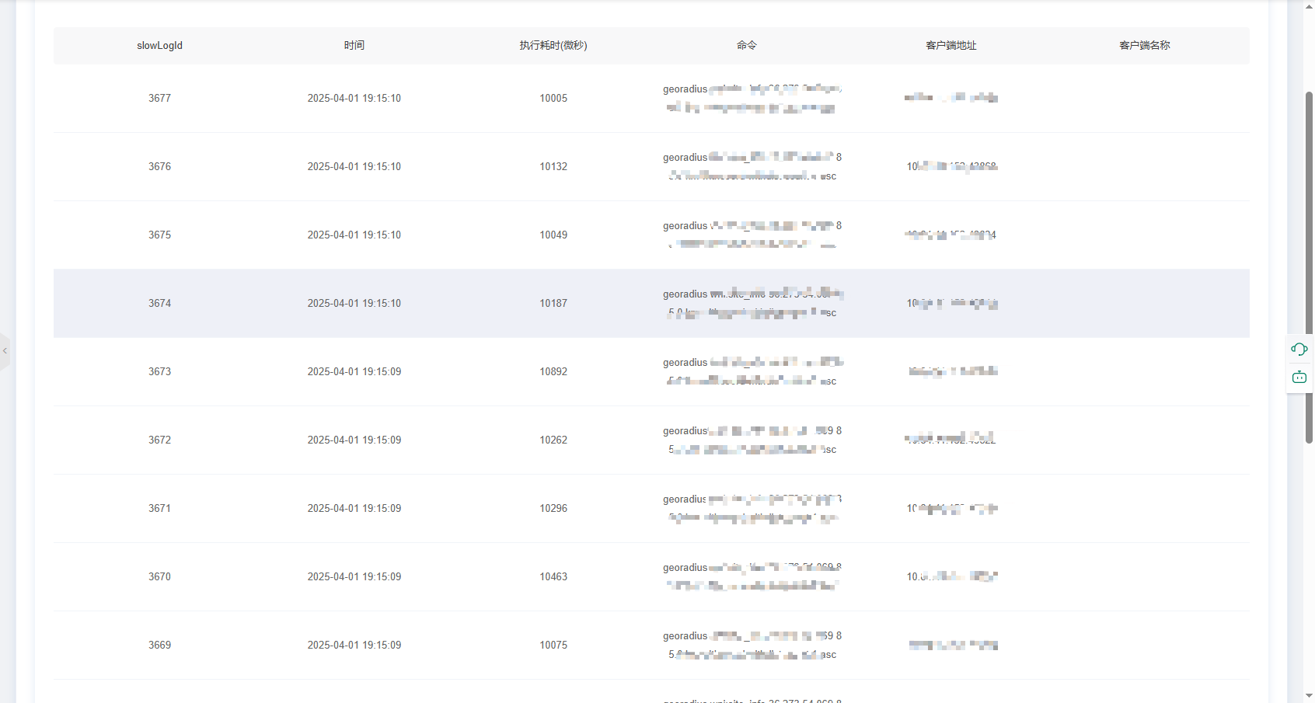Click the 执行耗时(微秒) column header

point(553,46)
